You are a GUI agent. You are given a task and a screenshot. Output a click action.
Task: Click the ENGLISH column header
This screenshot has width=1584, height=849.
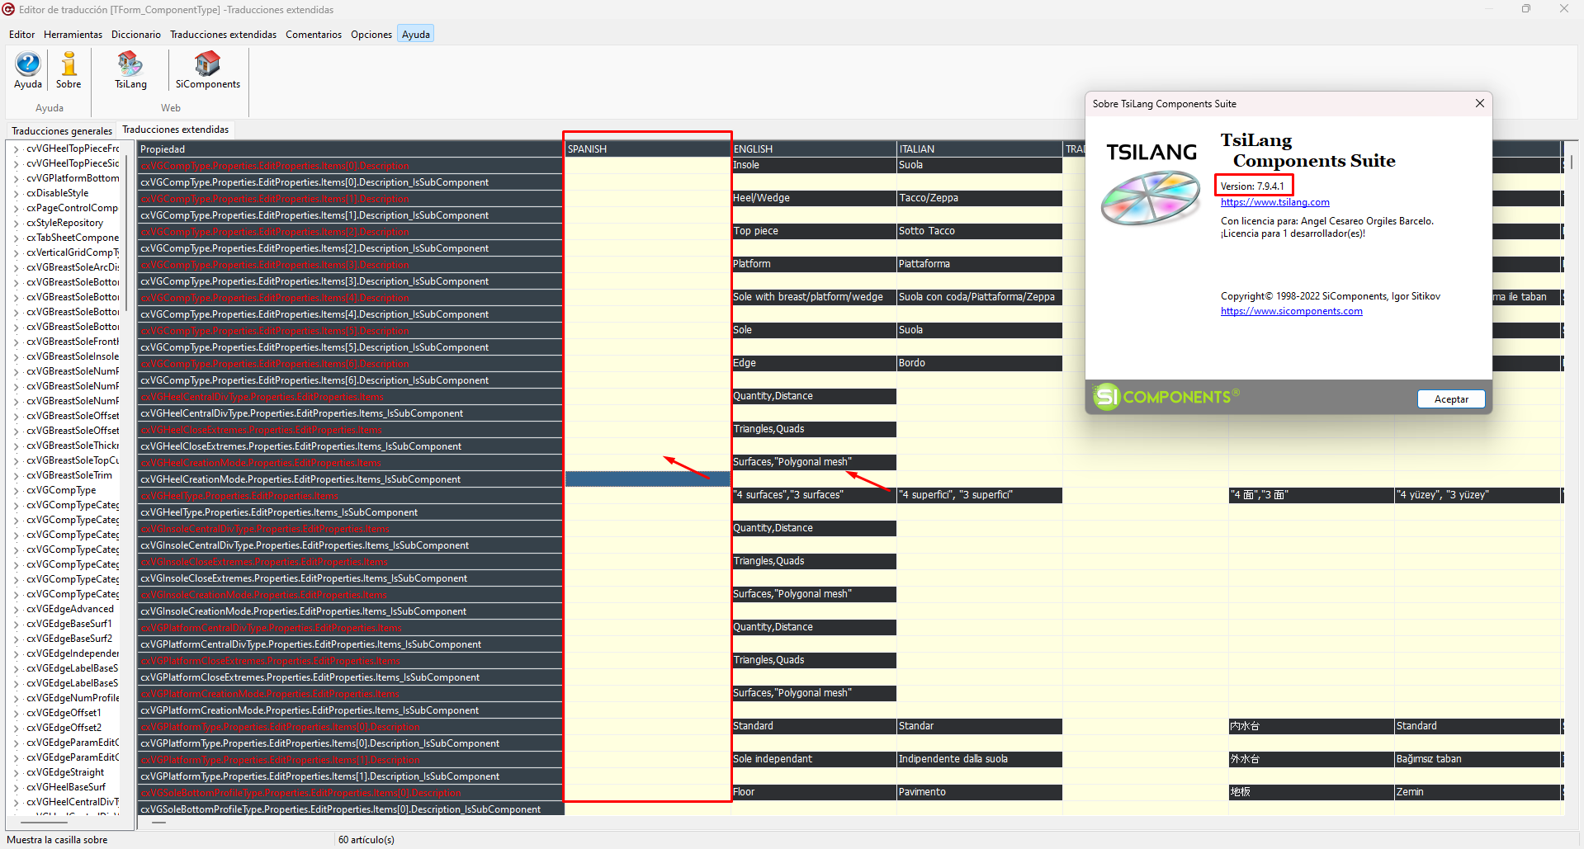[814, 149]
